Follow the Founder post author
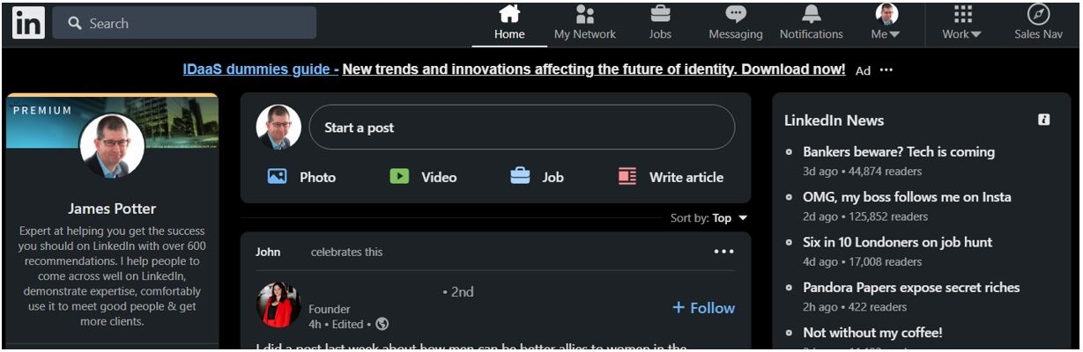 [x=703, y=307]
